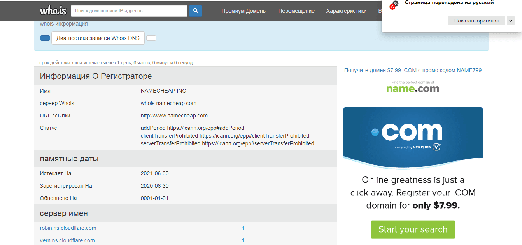Image resolution: width=522 pixels, height=245 pixels.
Task: Select the small blue tab before Diagnostics
Action: point(45,38)
